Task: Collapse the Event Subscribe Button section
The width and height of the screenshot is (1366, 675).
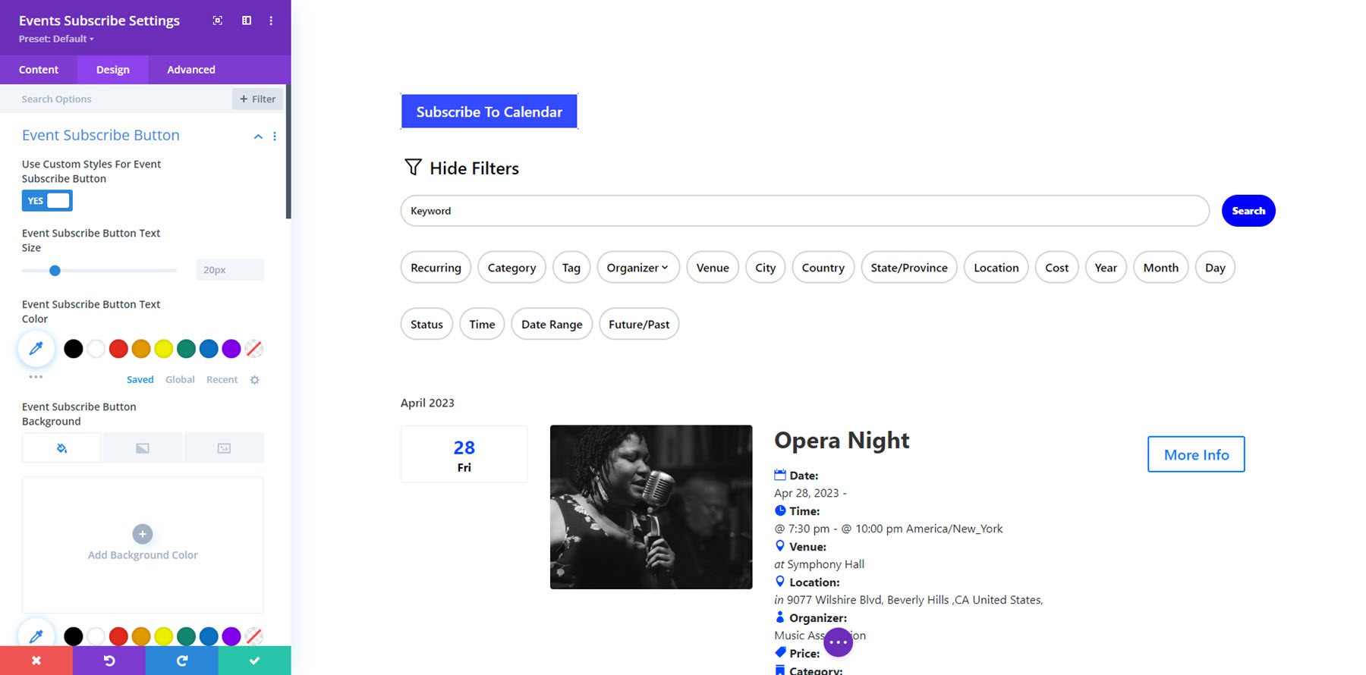Action: (x=258, y=137)
